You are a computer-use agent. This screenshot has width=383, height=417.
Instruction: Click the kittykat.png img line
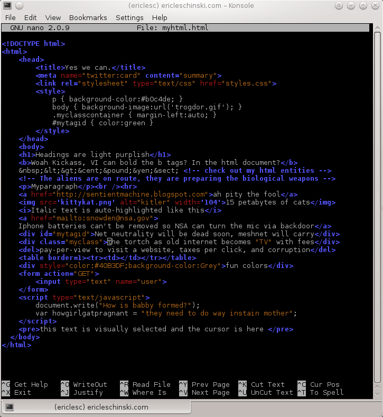177,202
